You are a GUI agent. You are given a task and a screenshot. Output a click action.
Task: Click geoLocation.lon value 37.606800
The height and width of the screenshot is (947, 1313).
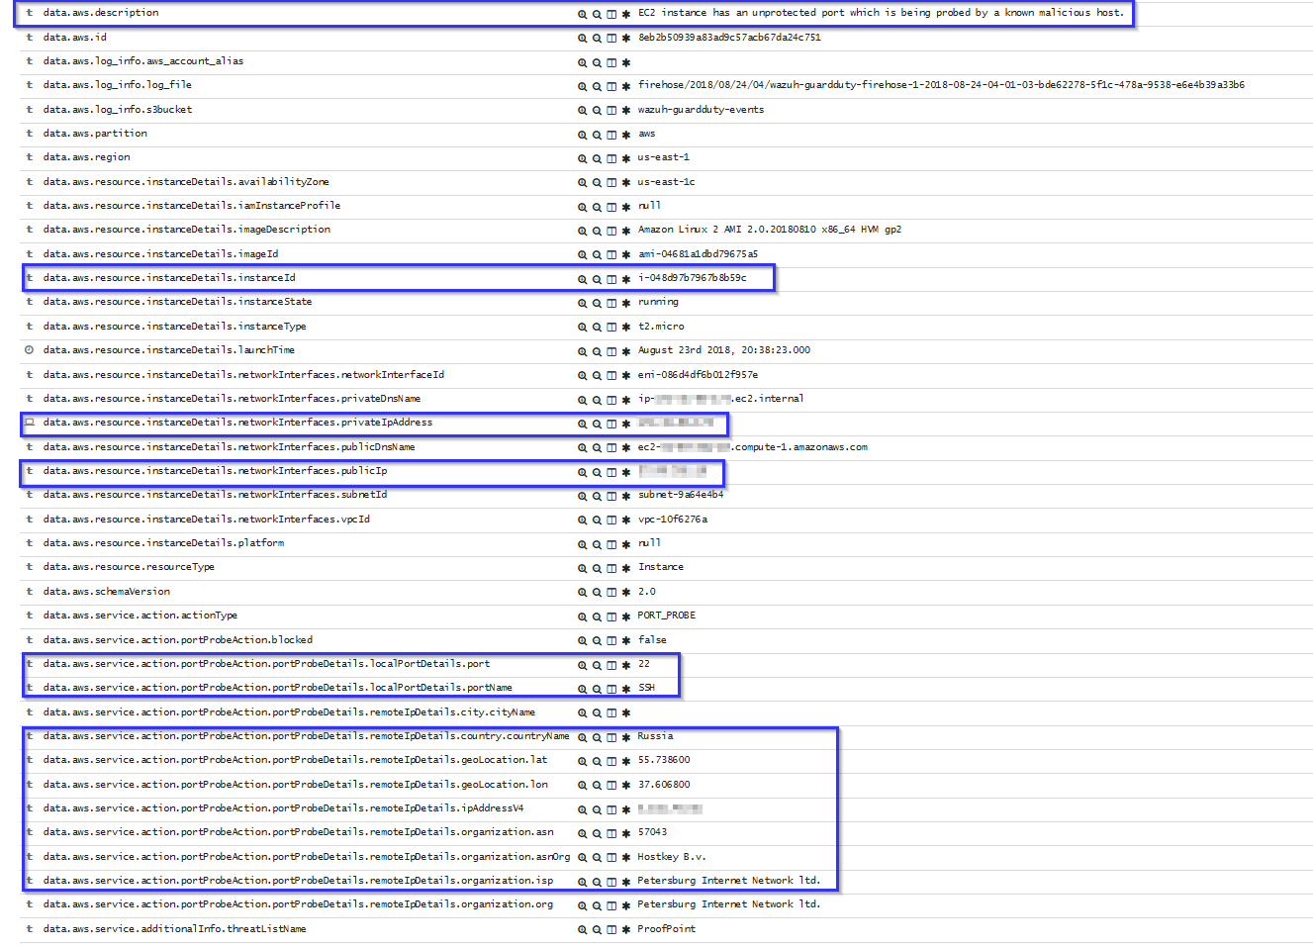pos(664,785)
